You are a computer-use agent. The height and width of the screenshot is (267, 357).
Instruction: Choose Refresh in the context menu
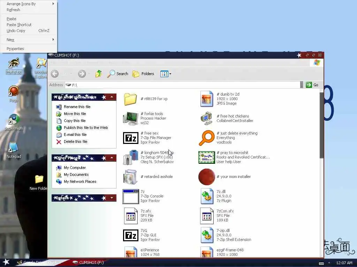[x=29, y=10]
